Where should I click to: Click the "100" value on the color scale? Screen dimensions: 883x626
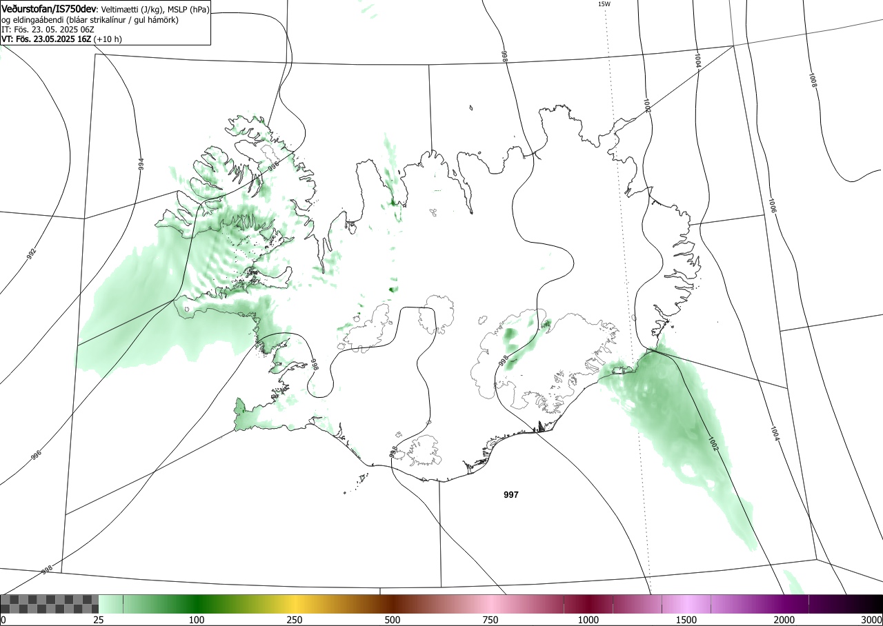(x=197, y=620)
